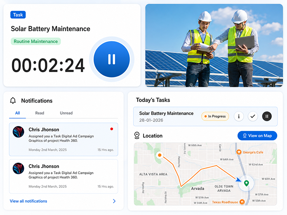Click the Location pin icon
The image size is (287, 215).
[137, 136]
